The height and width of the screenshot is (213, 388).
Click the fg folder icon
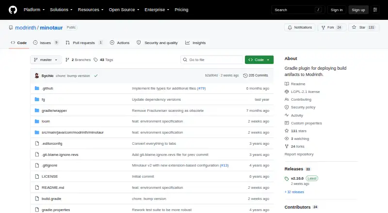tap(37, 99)
